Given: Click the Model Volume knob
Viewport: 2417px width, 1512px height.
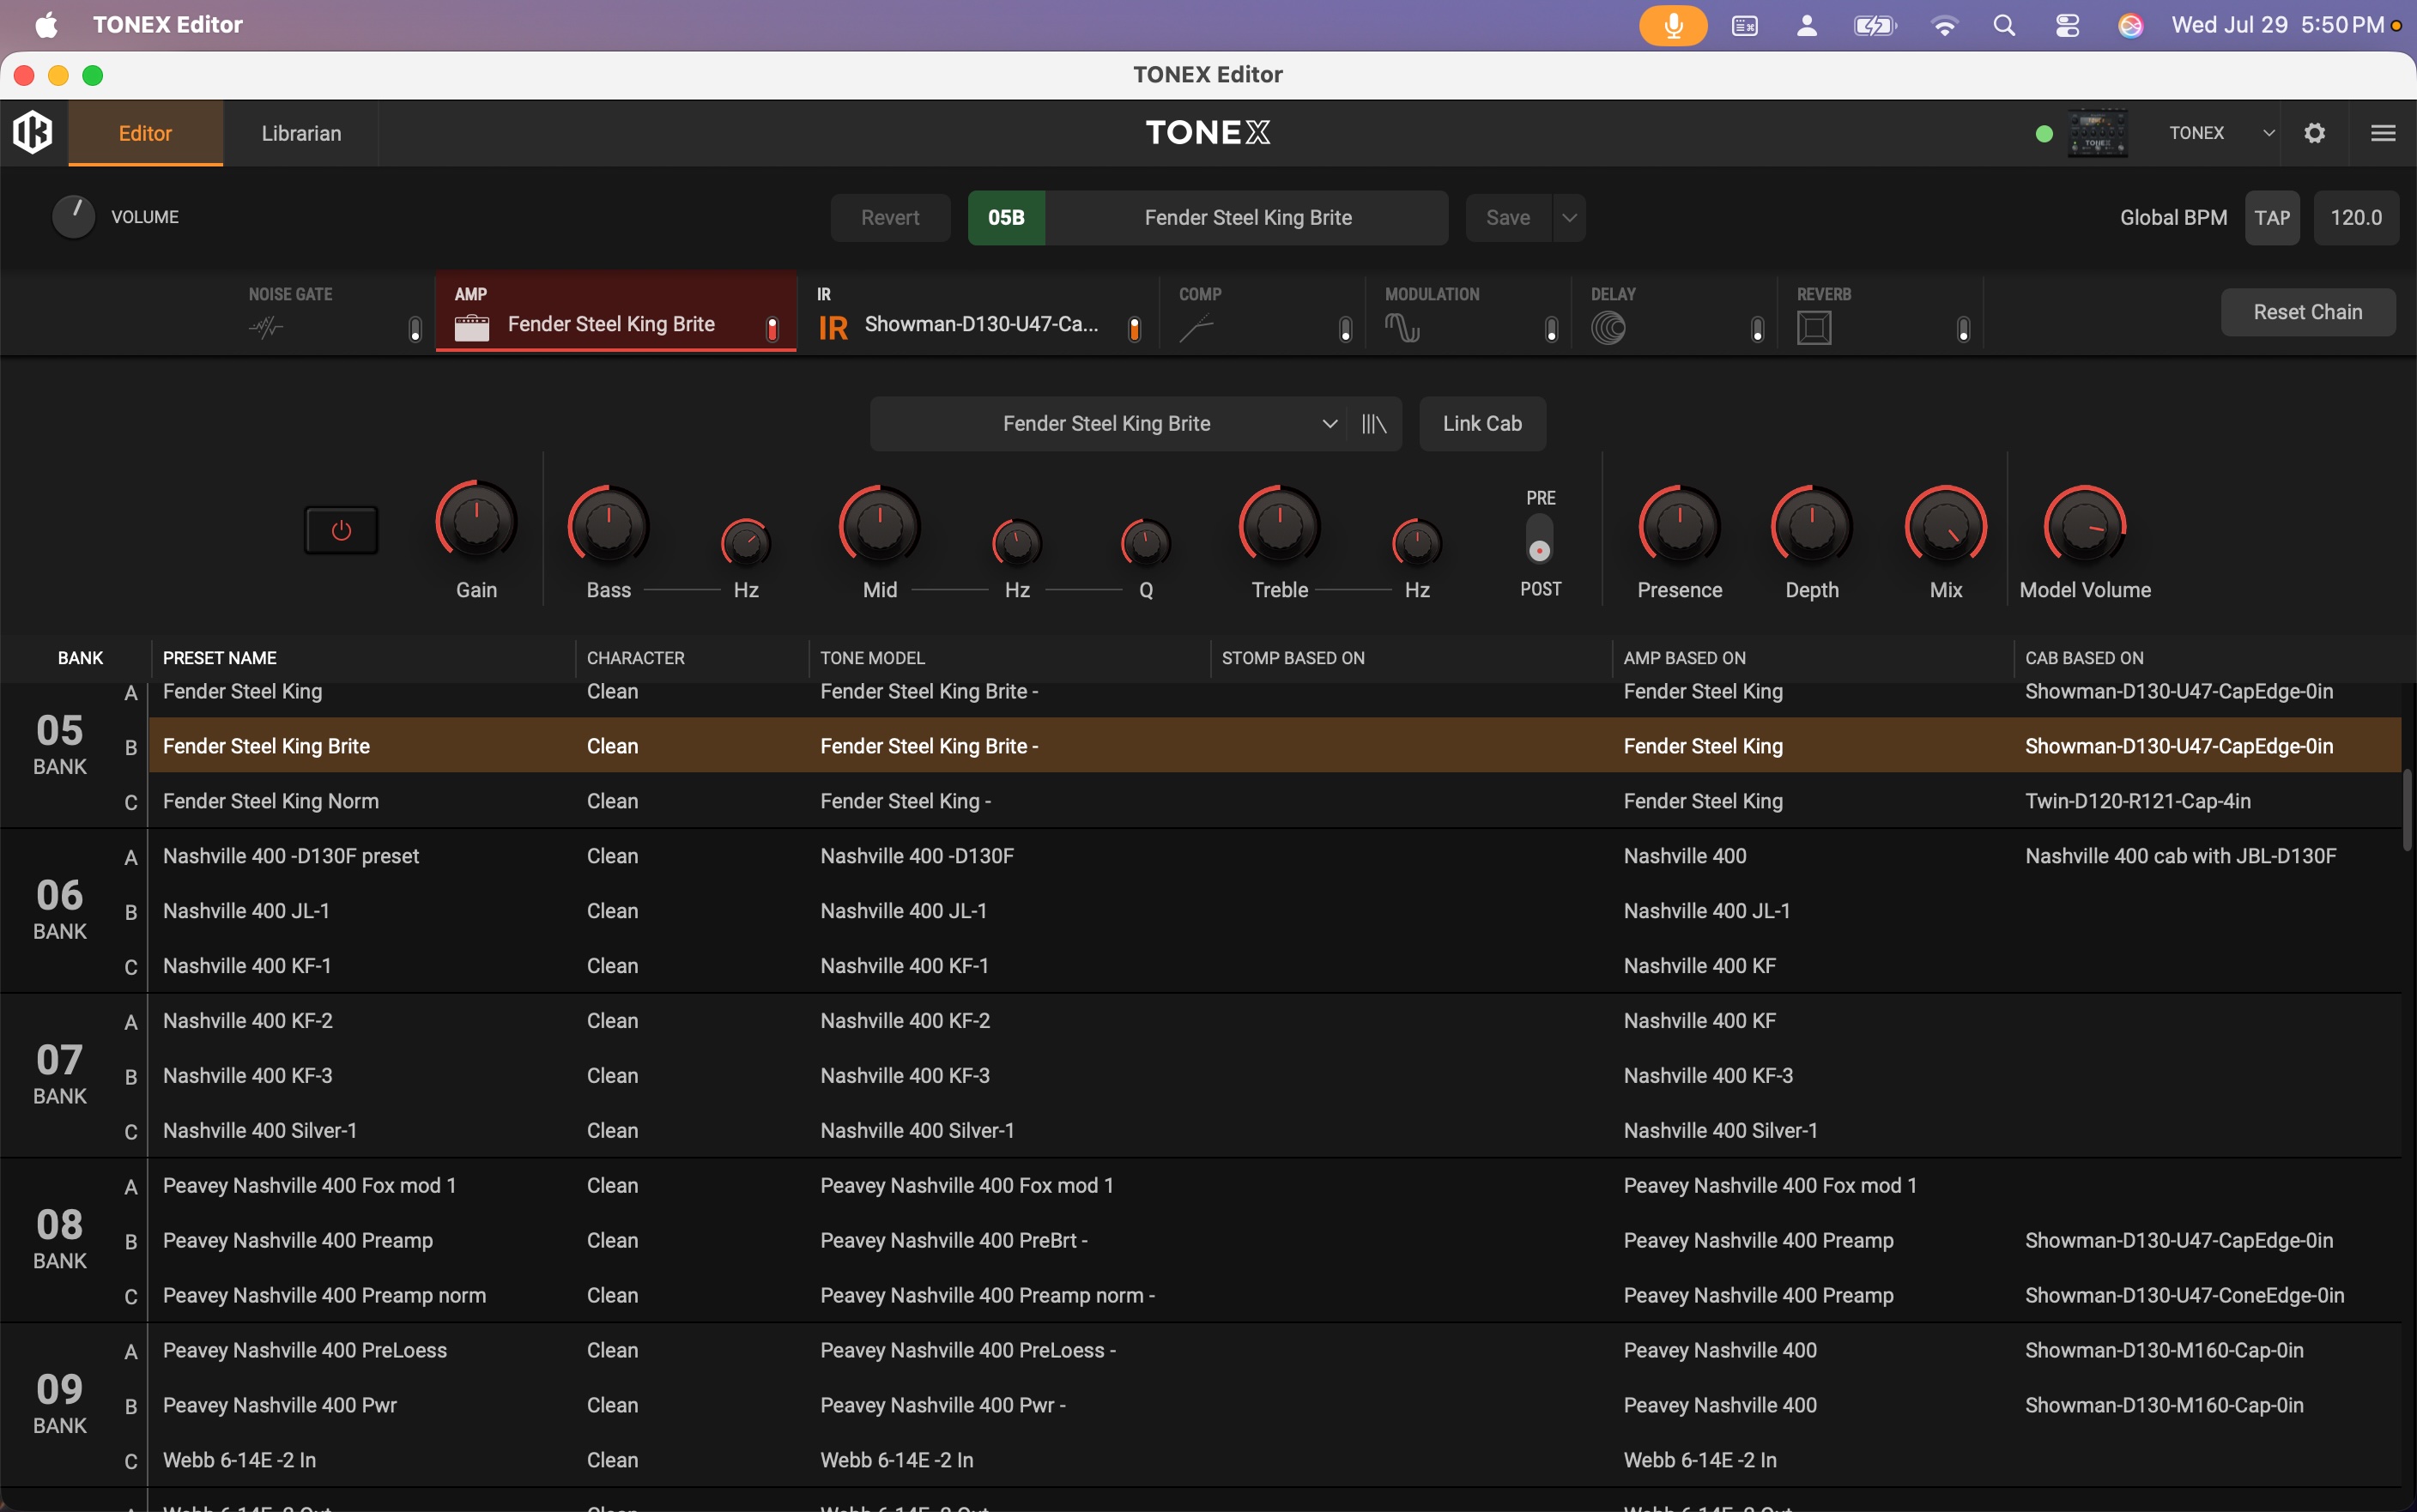Looking at the screenshot, I should point(2085,526).
